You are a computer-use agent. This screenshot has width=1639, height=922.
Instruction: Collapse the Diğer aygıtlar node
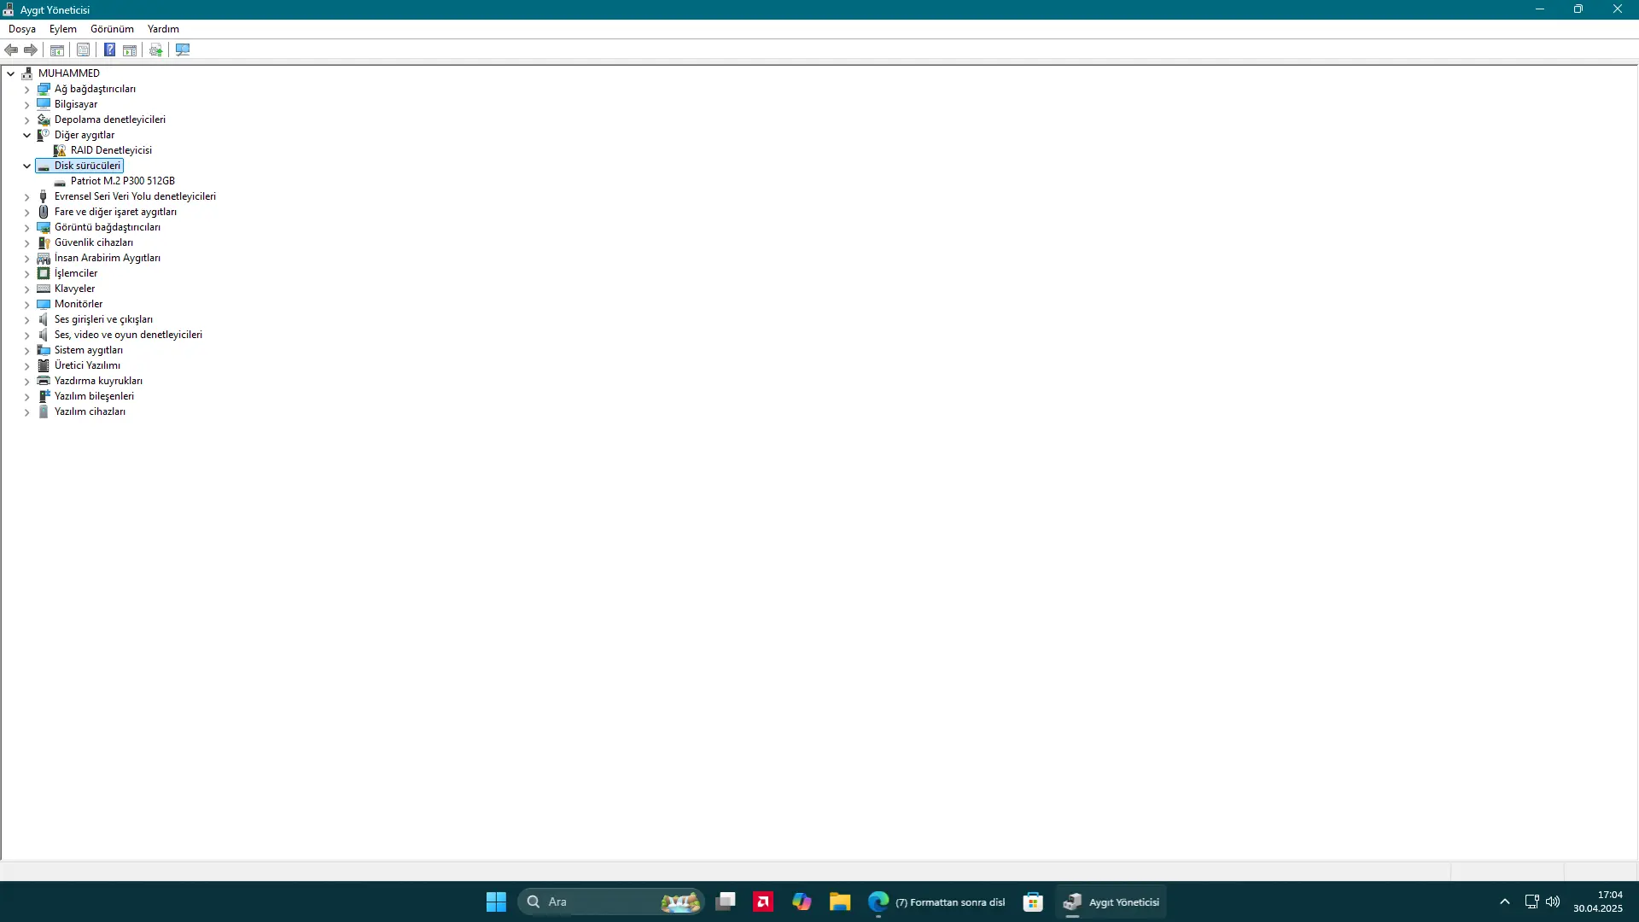(26, 135)
